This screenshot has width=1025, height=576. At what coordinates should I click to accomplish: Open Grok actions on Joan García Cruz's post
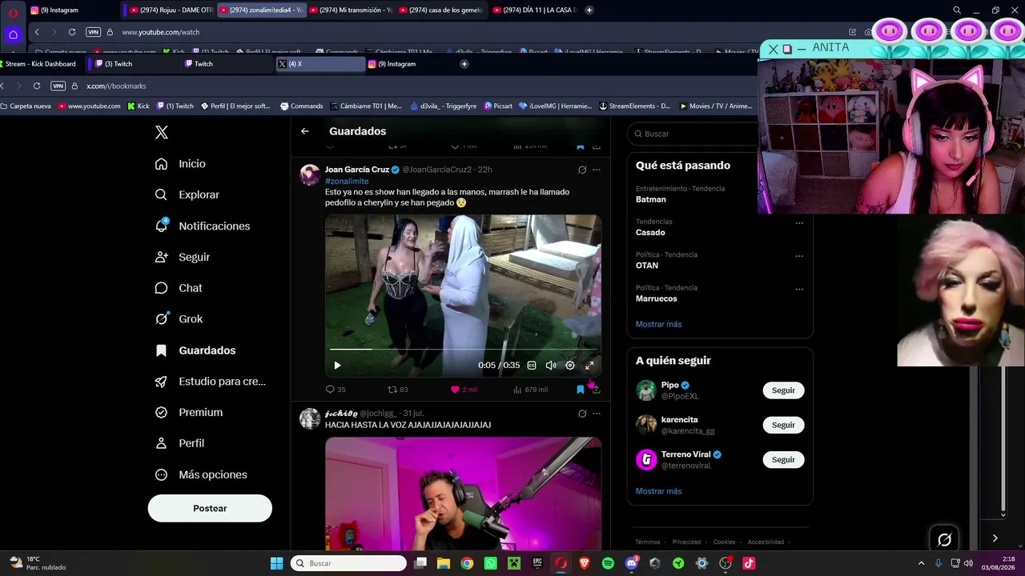point(582,170)
